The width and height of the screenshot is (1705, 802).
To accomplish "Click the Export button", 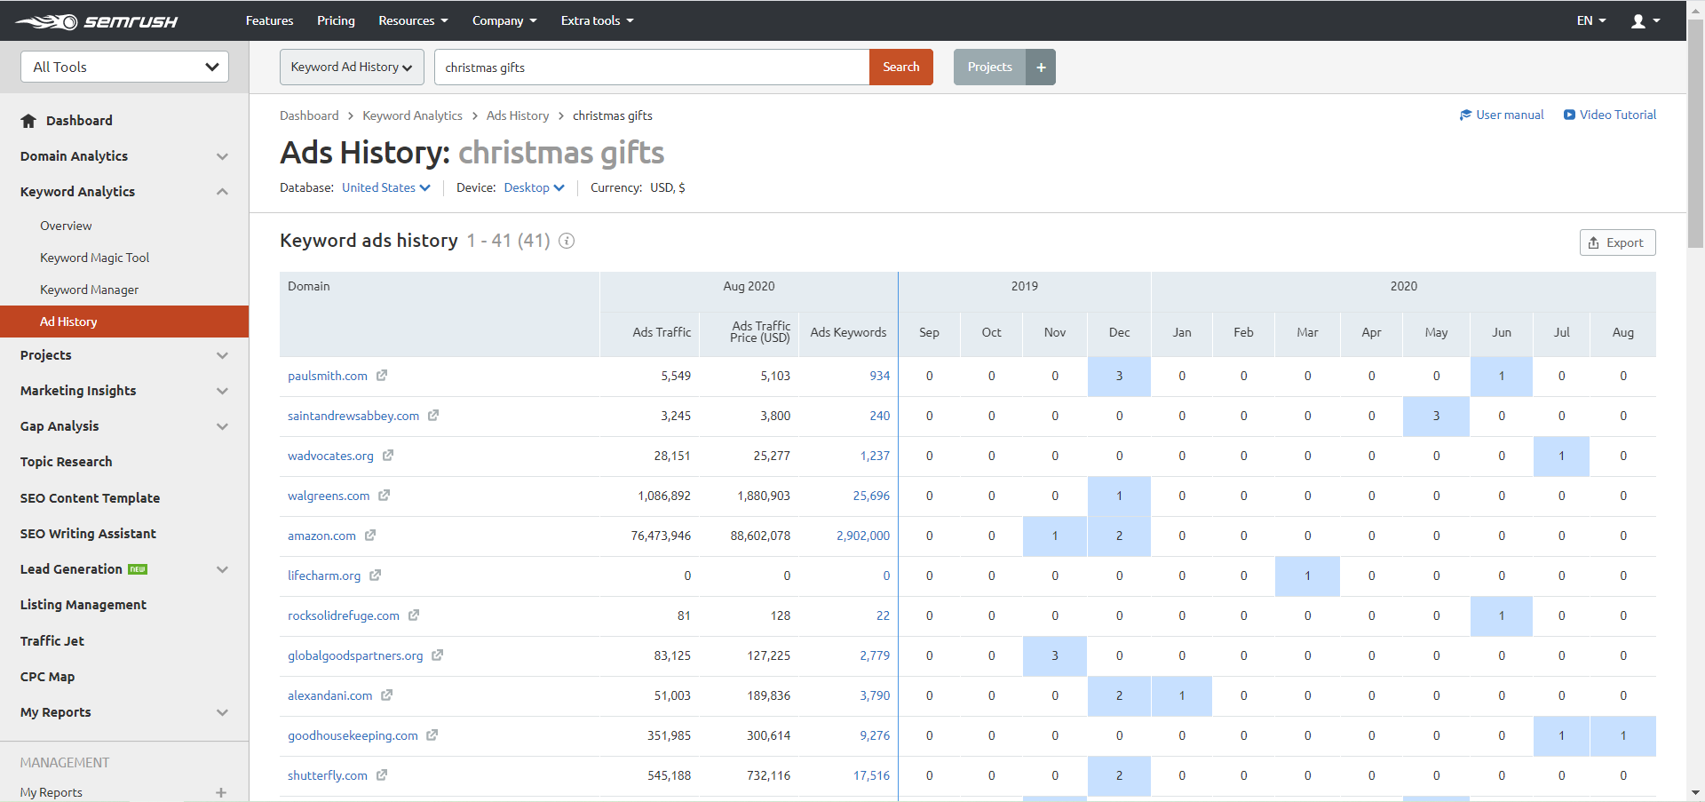I will [1617, 242].
